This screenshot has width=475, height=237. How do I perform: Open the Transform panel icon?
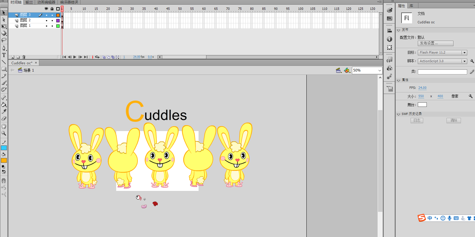(x=389, y=47)
